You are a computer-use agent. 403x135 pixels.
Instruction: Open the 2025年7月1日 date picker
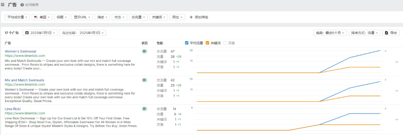[40, 33]
